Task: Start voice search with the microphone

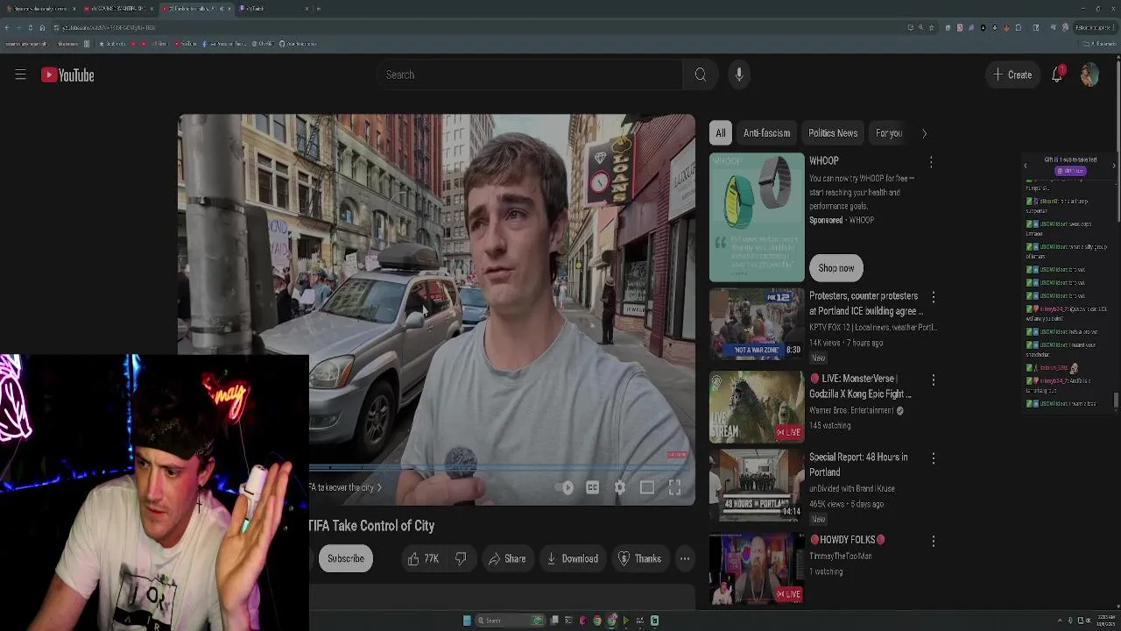Action: 739,74
